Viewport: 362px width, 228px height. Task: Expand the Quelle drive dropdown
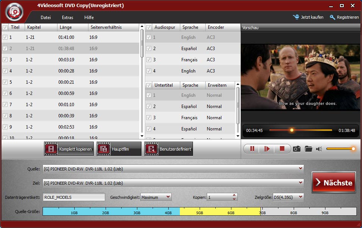(x=300, y=169)
